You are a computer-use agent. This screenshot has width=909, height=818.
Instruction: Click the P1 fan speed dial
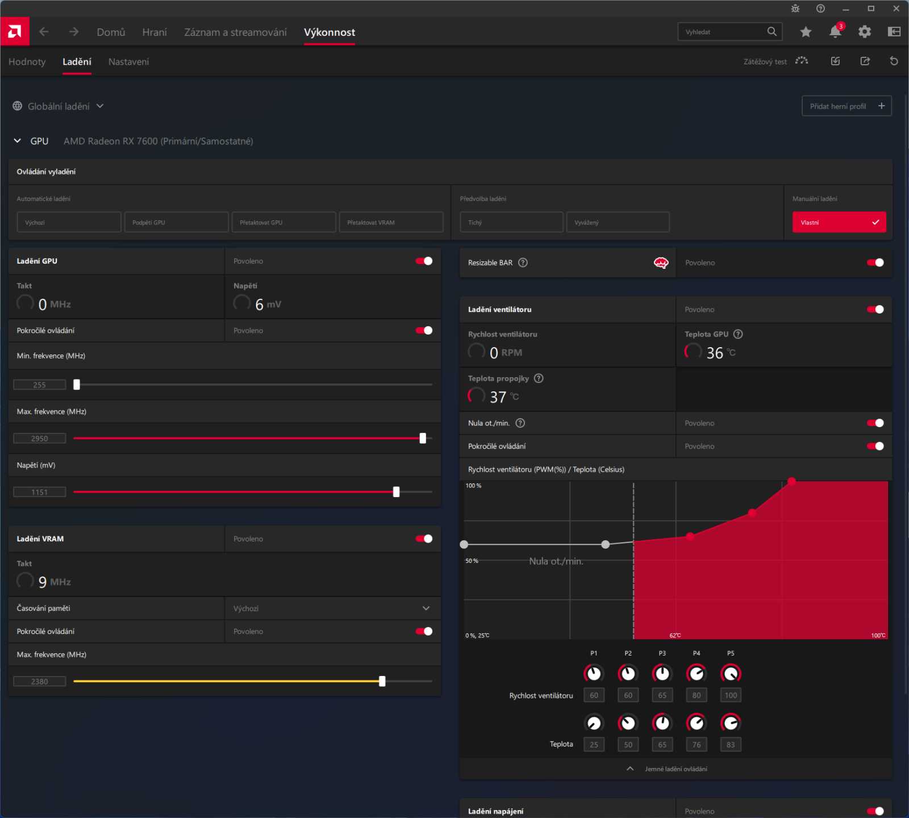click(594, 674)
